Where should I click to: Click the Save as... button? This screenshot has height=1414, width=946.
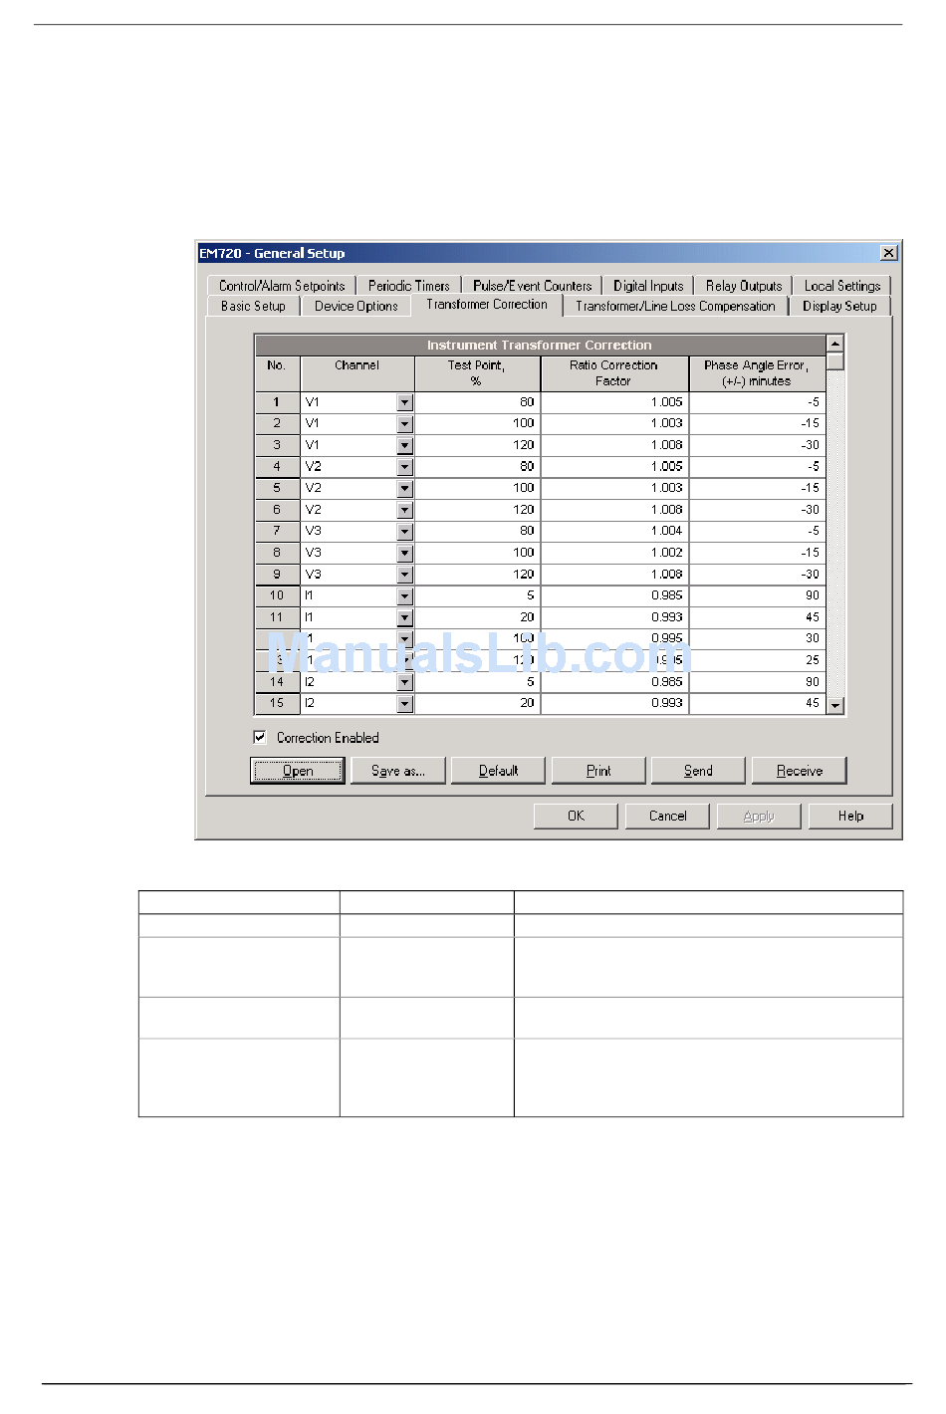pos(398,771)
